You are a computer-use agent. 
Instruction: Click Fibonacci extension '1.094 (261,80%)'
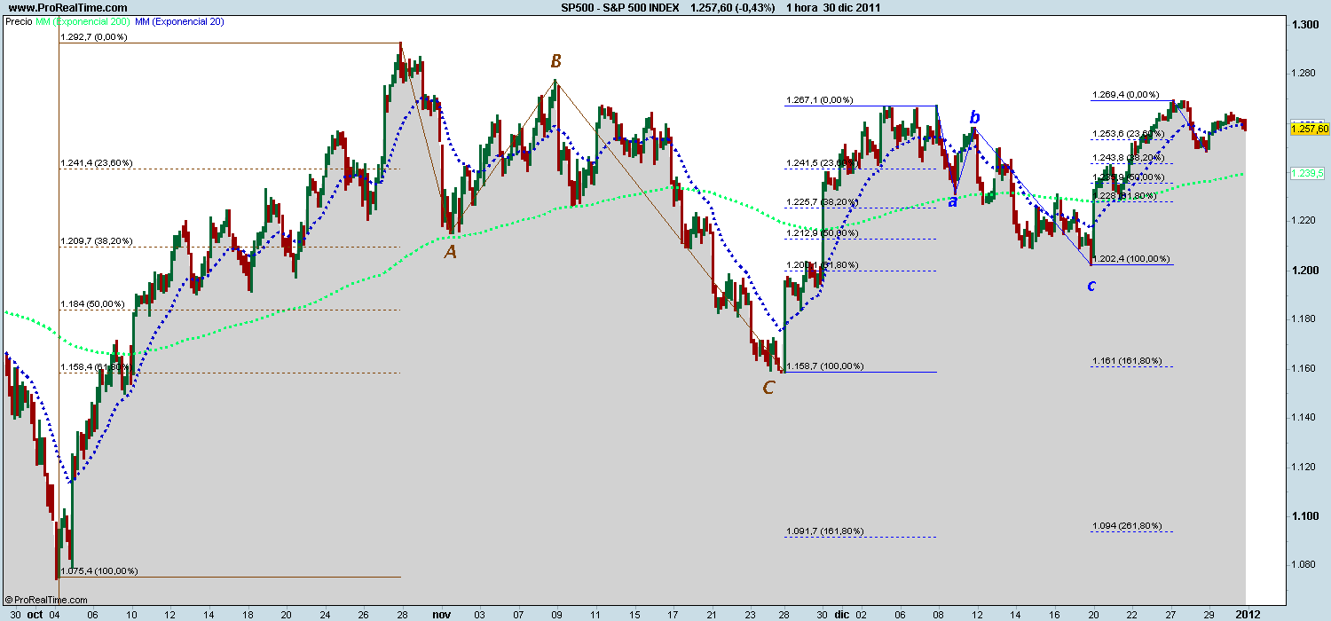[x=1126, y=526]
